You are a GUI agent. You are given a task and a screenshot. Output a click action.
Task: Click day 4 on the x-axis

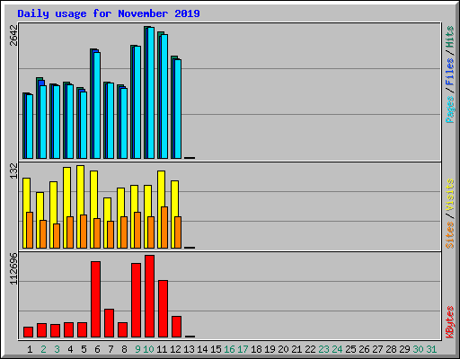point(70,349)
